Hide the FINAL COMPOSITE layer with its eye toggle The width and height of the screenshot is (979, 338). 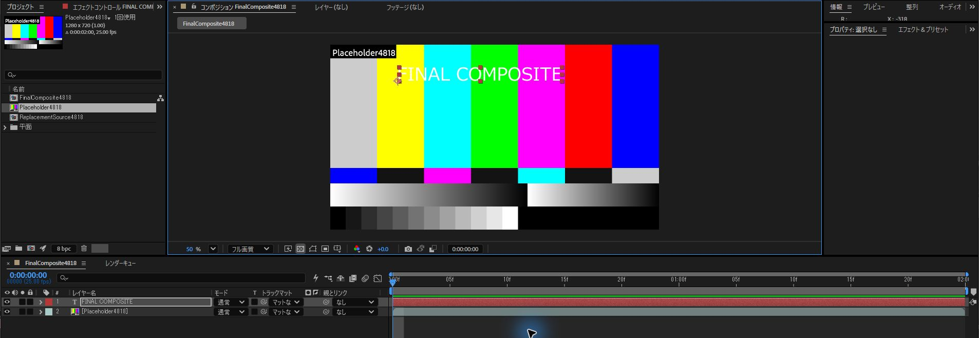(7, 302)
